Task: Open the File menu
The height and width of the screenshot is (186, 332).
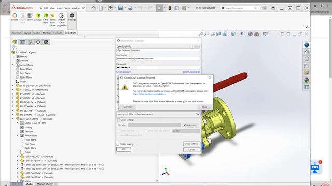Action: point(40,8)
